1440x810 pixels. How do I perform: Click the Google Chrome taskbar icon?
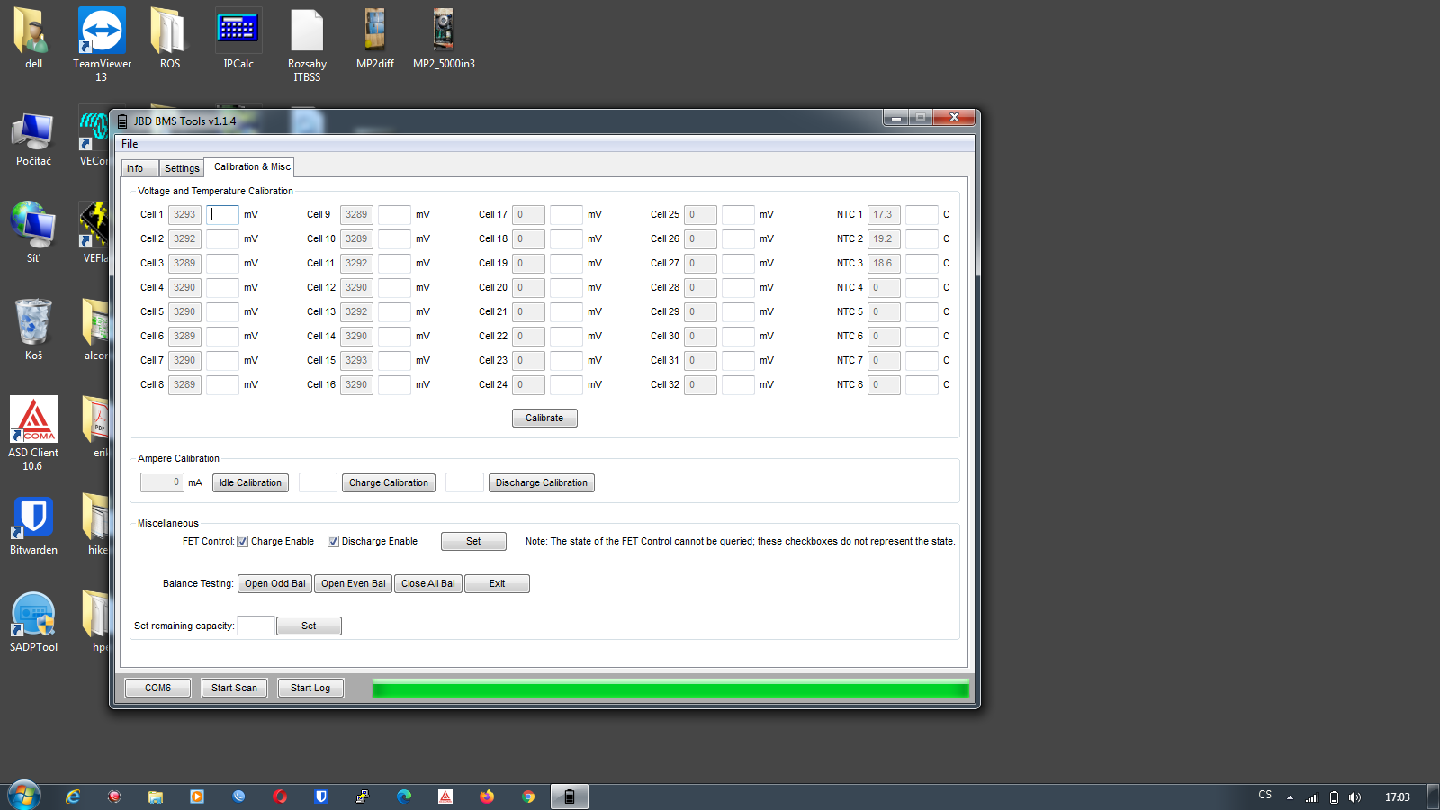click(528, 796)
